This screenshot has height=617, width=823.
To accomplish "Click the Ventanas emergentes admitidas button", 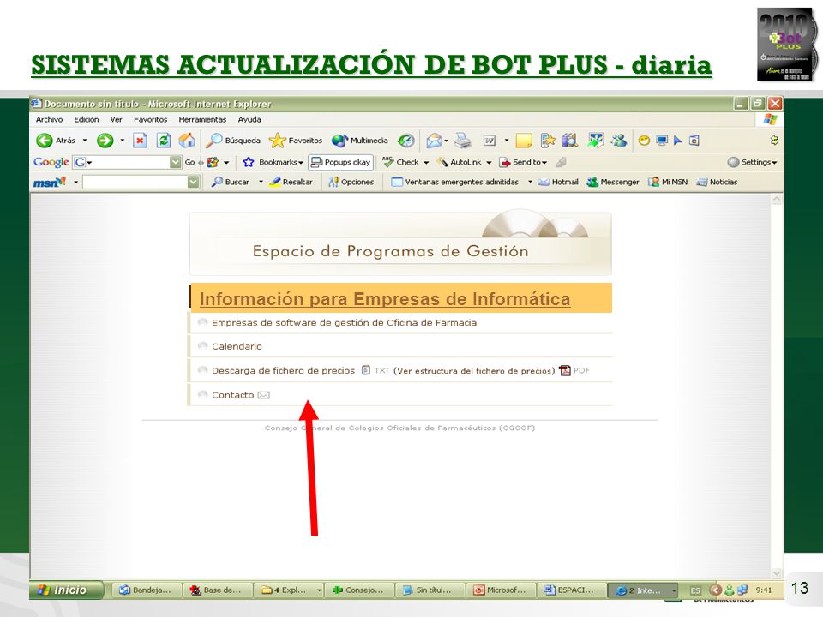I will [x=455, y=182].
